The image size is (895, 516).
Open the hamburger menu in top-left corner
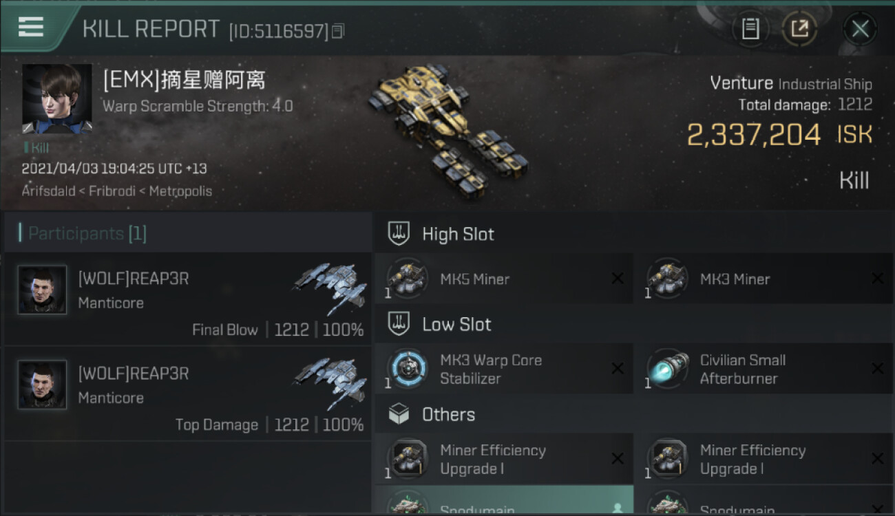(x=31, y=27)
